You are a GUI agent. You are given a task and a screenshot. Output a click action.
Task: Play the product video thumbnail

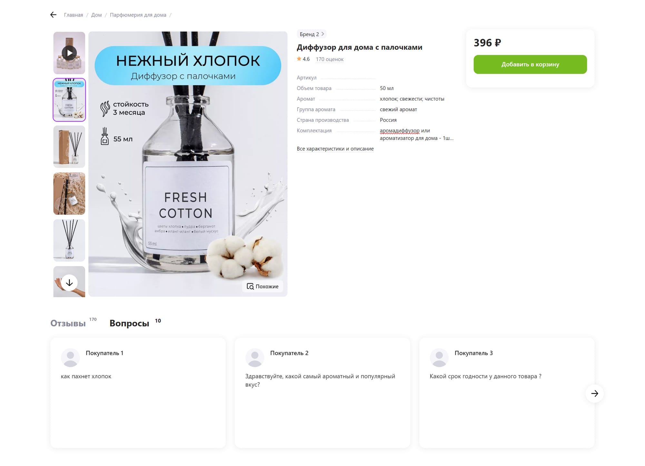coord(69,53)
